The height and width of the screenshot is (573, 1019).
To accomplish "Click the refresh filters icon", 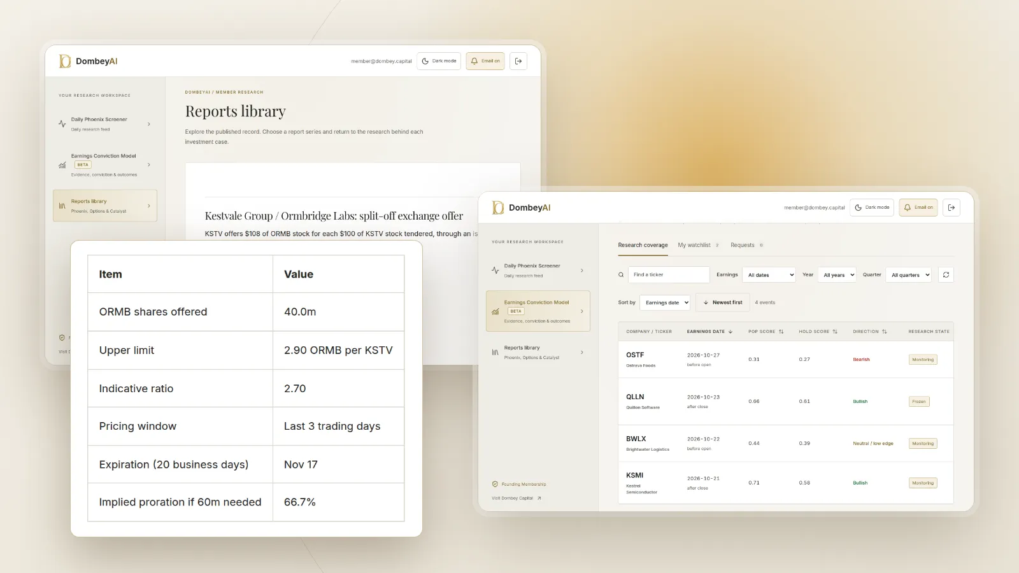I will pyautogui.click(x=946, y=275).
